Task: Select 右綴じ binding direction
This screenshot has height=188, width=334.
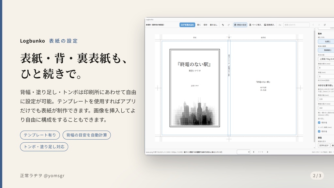Action: pos(326,41)
